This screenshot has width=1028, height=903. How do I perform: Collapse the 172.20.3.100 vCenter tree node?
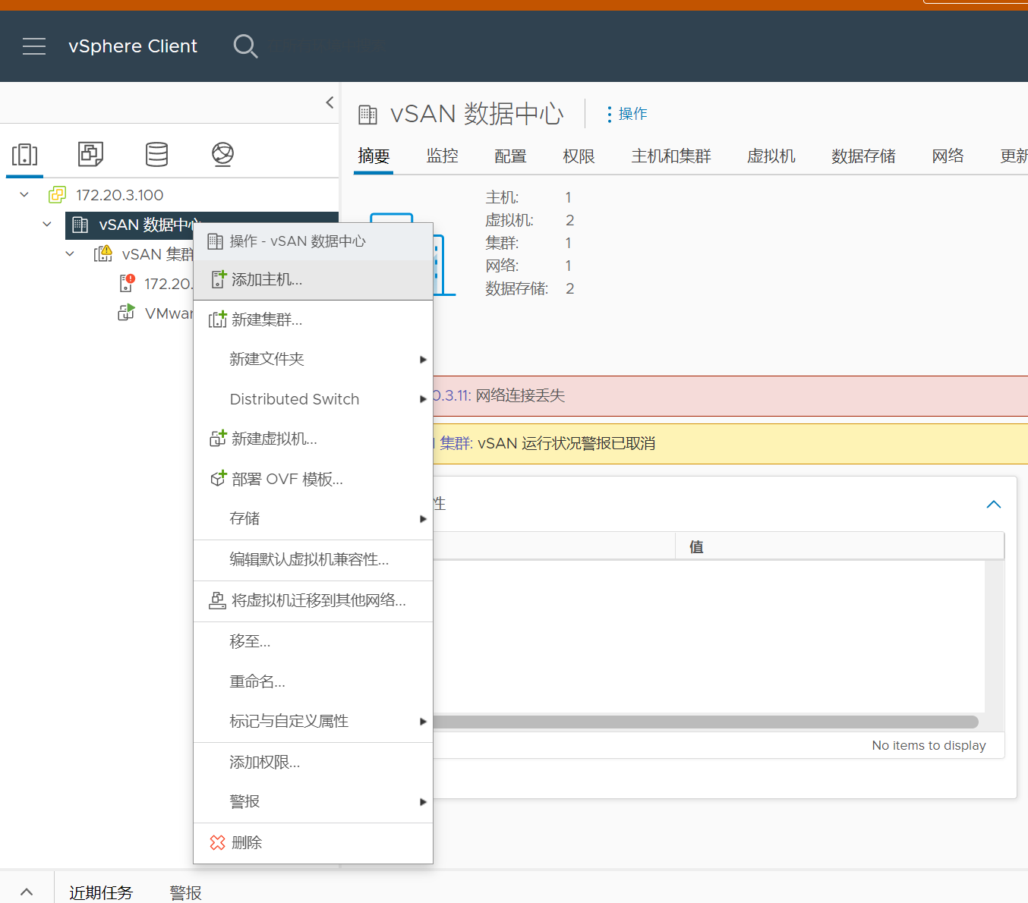click(x=24, y=195)
